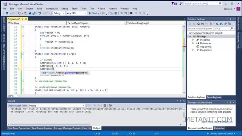The width and height of the screenshot is (242, 136).
Task: Click in the Search Solution Explorer field
Action: 209,29
